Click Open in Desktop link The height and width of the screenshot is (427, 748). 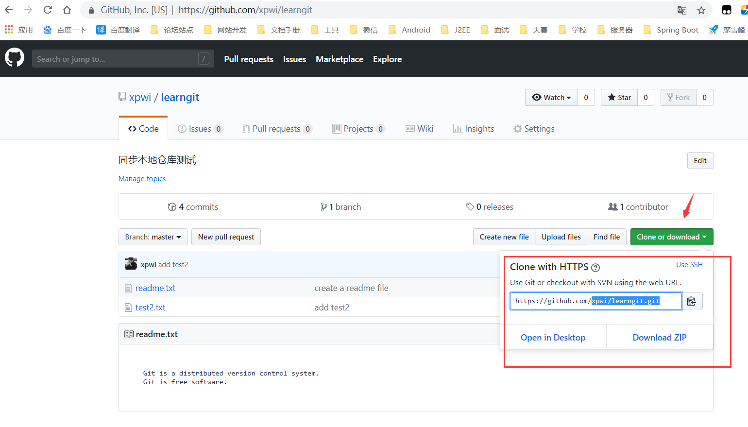[x=553, y=337]
